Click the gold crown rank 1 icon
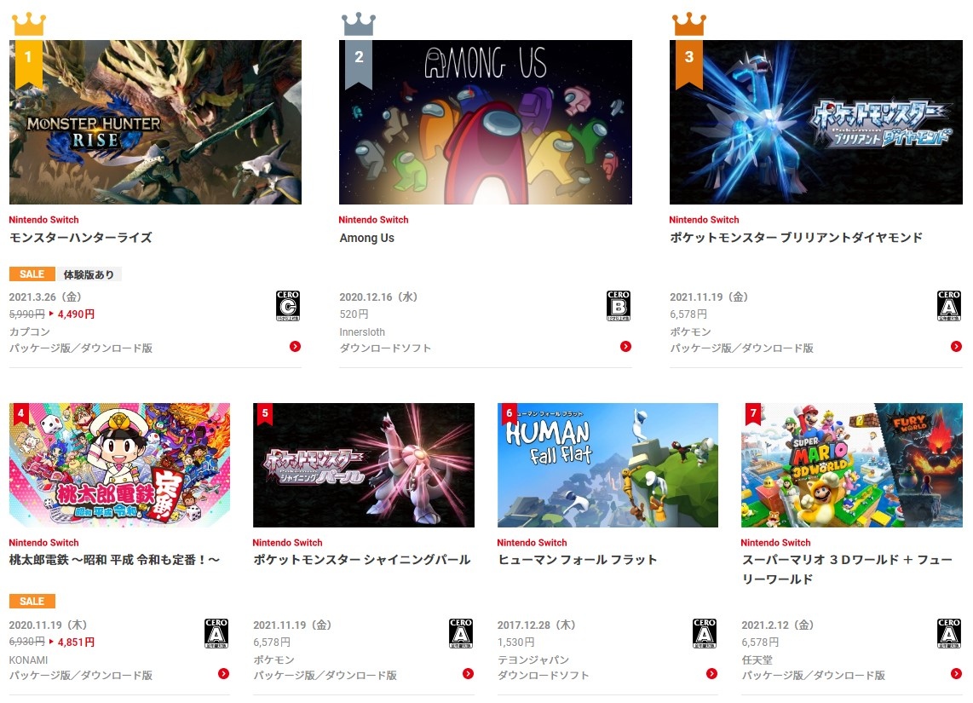973x703 pixels. click(29, 24)
